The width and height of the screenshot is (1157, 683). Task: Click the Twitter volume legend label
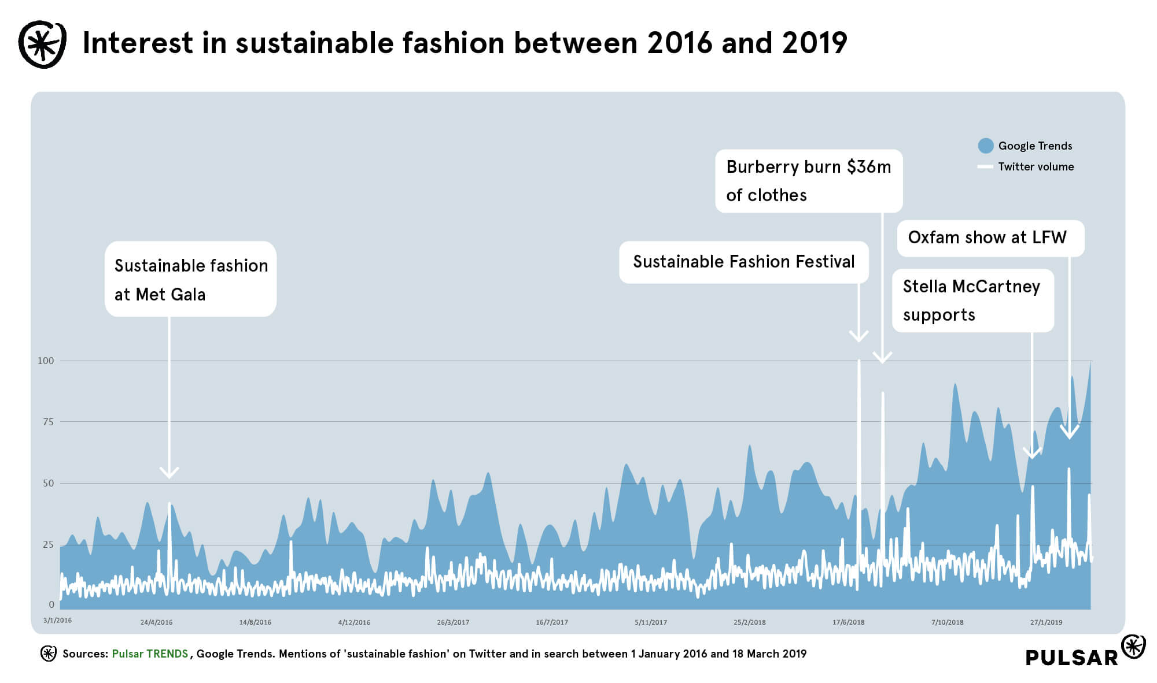click(1036, 167)
